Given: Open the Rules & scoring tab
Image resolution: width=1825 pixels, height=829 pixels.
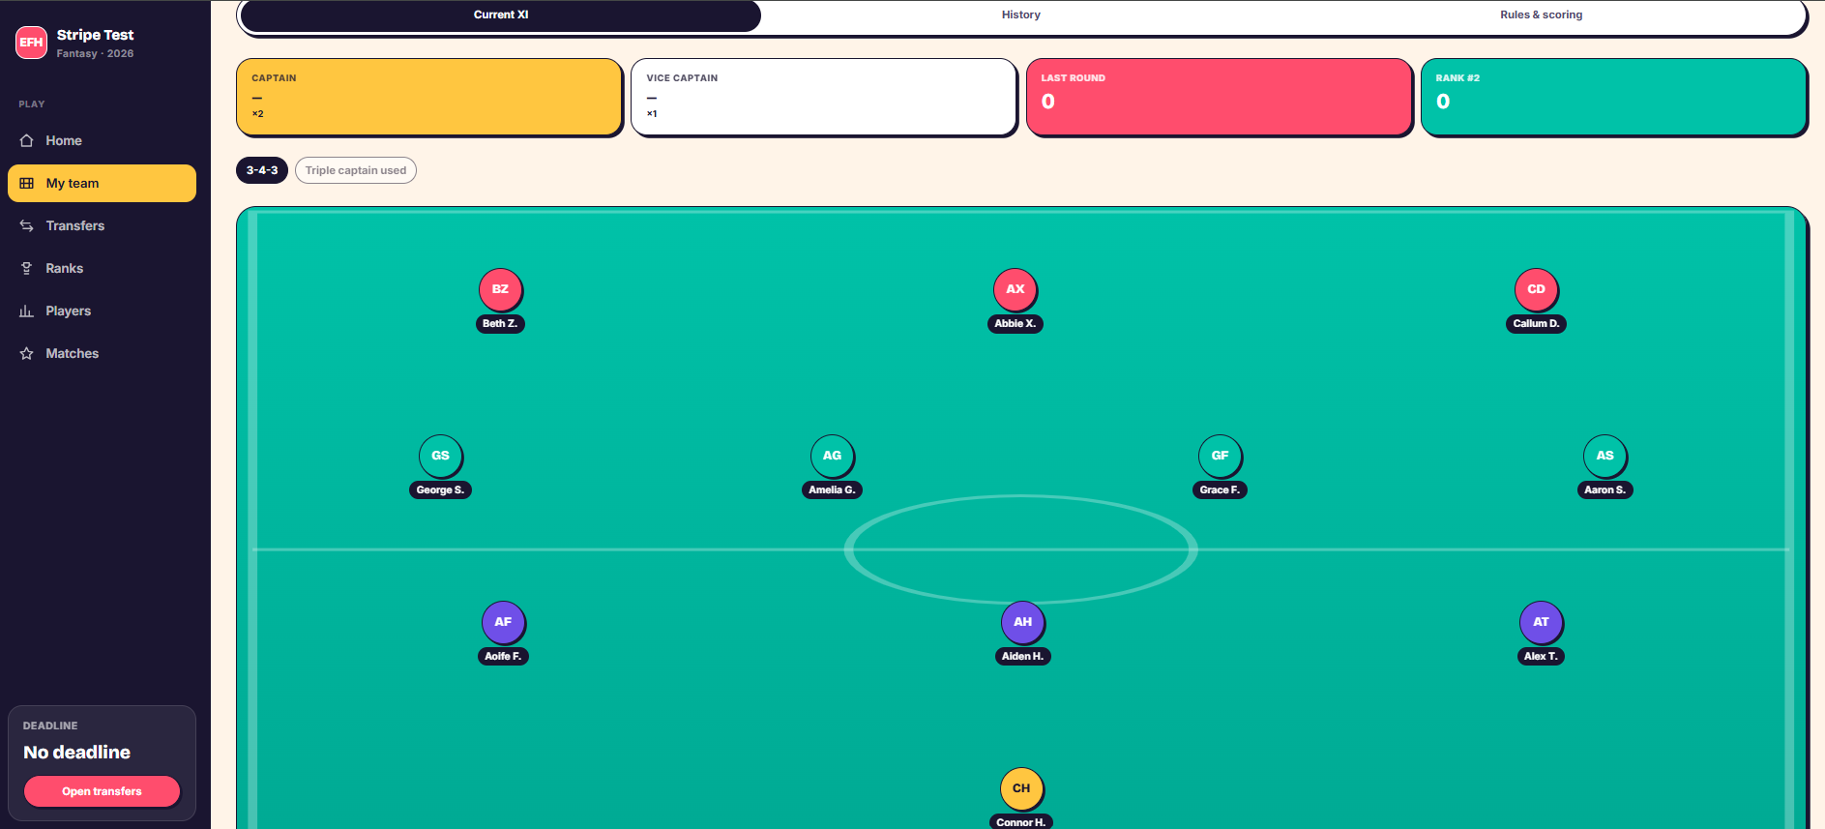Looking at the screenshot, I should click(1542, 15).
